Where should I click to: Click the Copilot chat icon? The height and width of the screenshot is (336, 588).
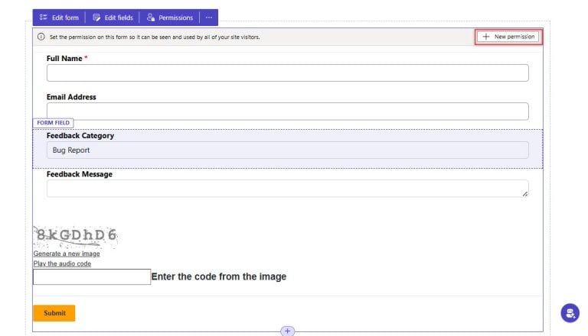(x=570, y=313)
